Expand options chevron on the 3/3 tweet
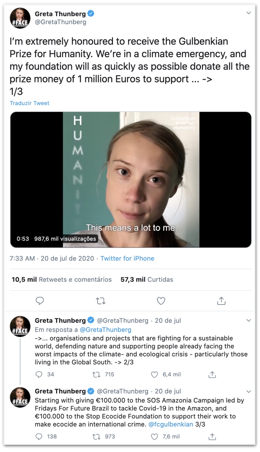Screen dimensions: 260x452 pyautogui.click(x=249, y=391)
